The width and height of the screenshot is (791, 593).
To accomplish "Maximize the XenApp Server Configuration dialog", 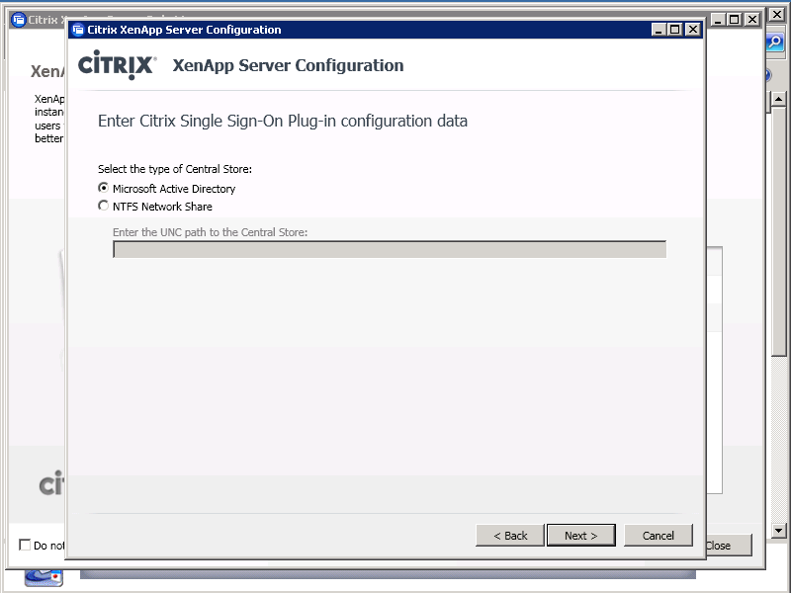I will [x=675, y=30].
